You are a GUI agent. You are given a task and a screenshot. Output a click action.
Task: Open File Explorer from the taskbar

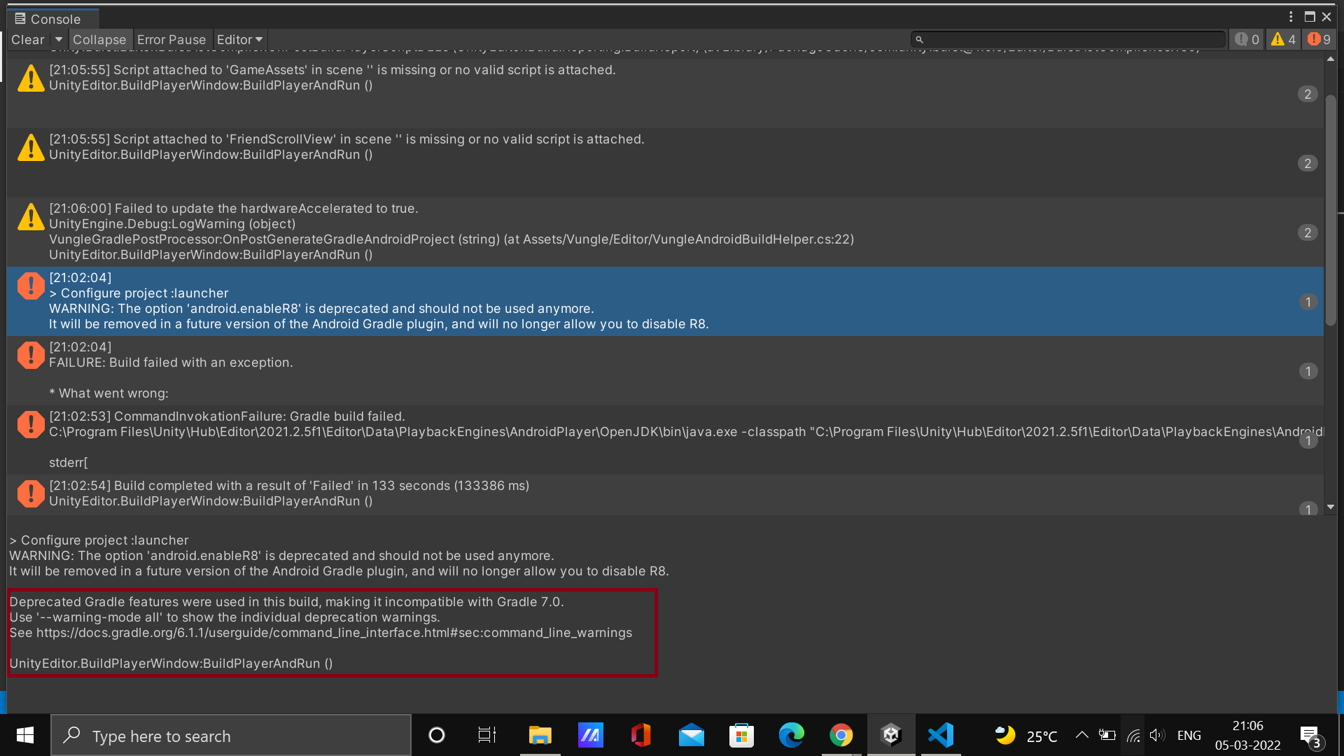coord(540,735)
